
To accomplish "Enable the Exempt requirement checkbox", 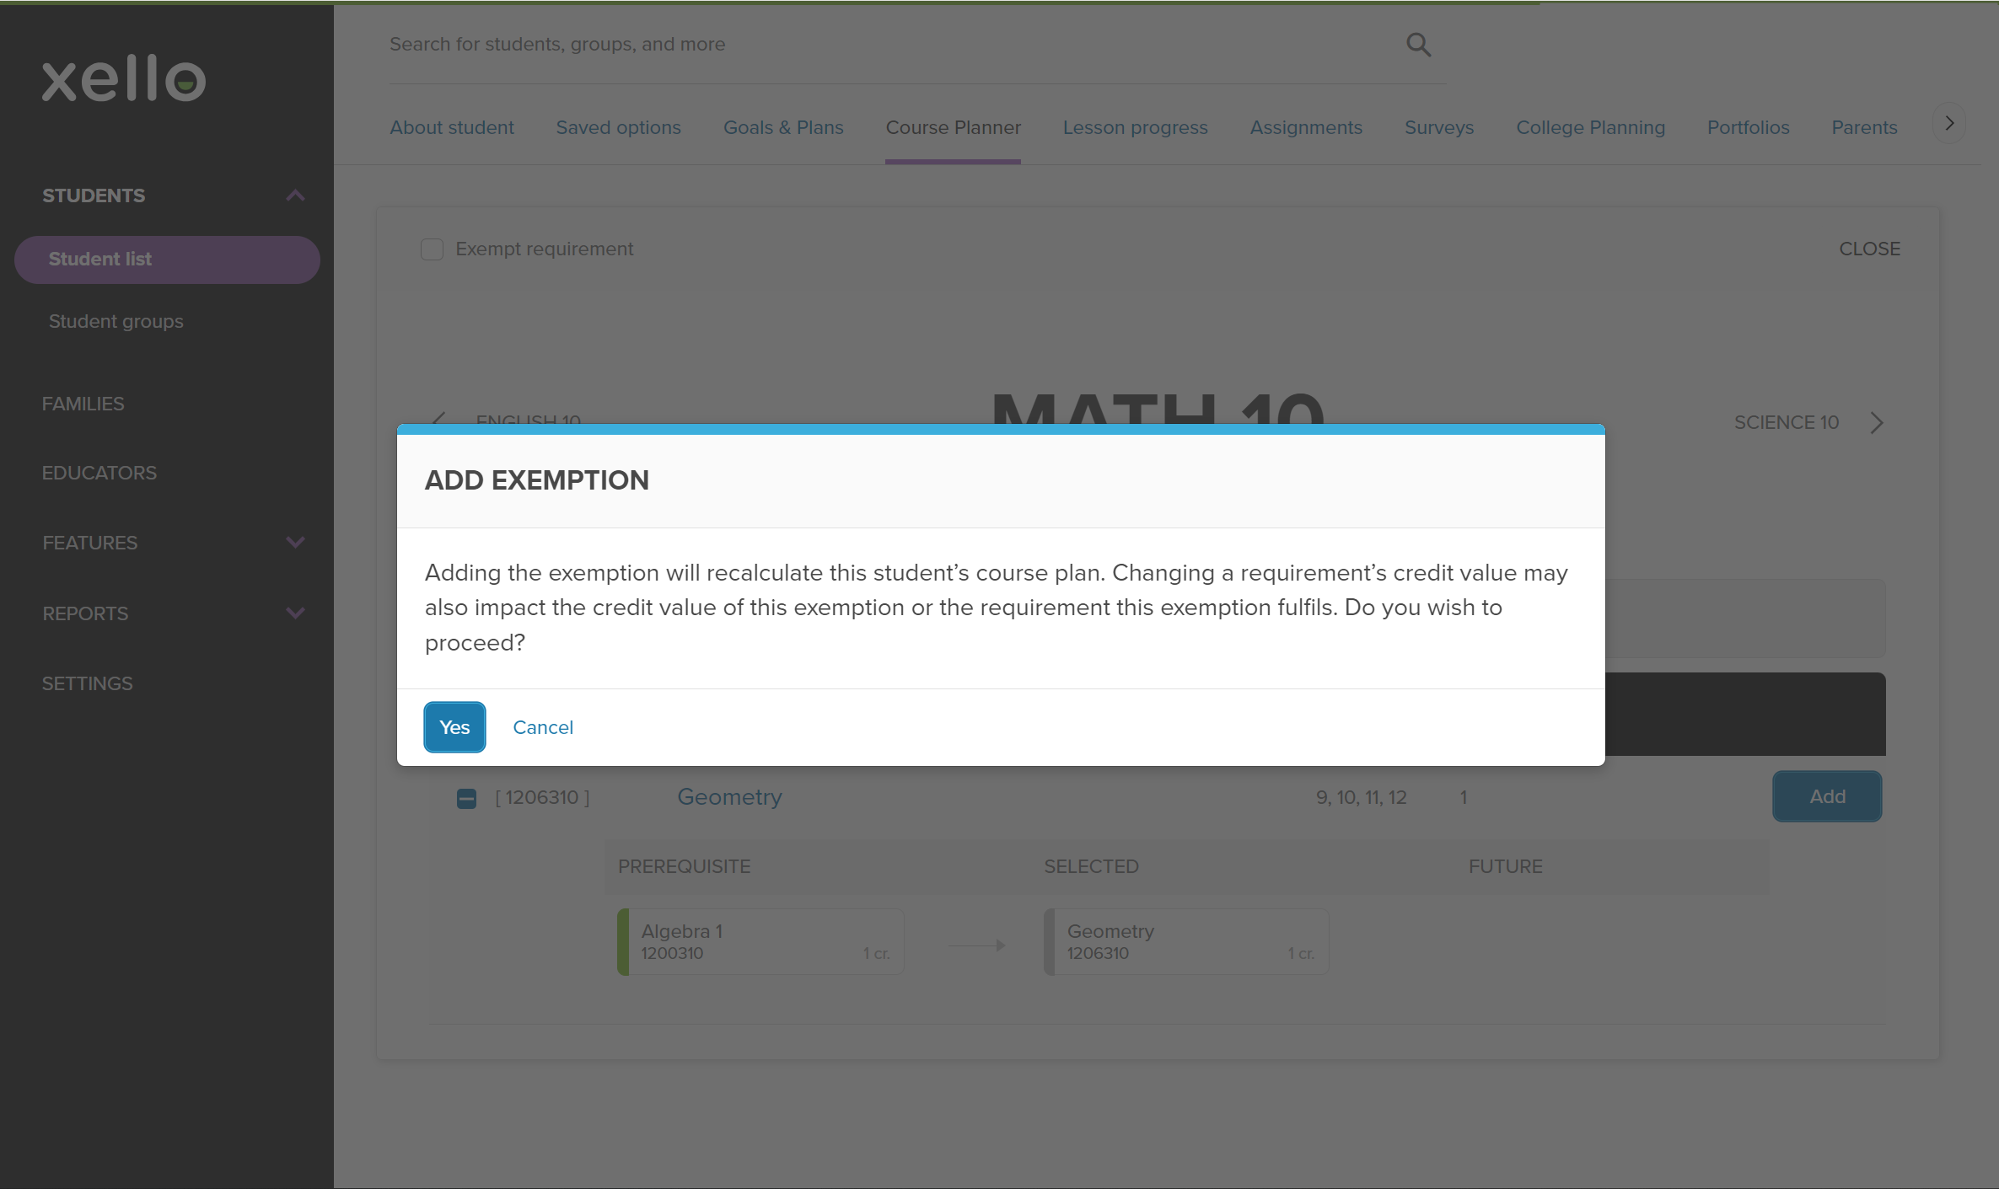I will click(432, 249).
